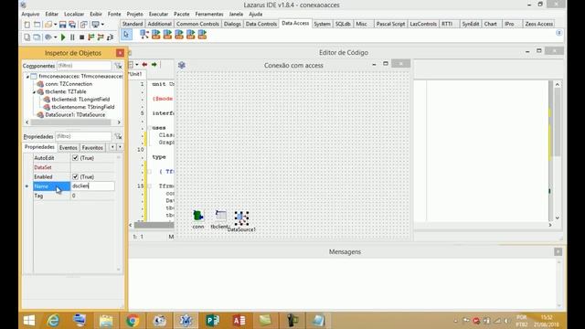This screenshot has width=585, height=329.
Task: Select tbclientenome: TStringField in the tree
Action: pyautogui.click(x=83, y=107)
